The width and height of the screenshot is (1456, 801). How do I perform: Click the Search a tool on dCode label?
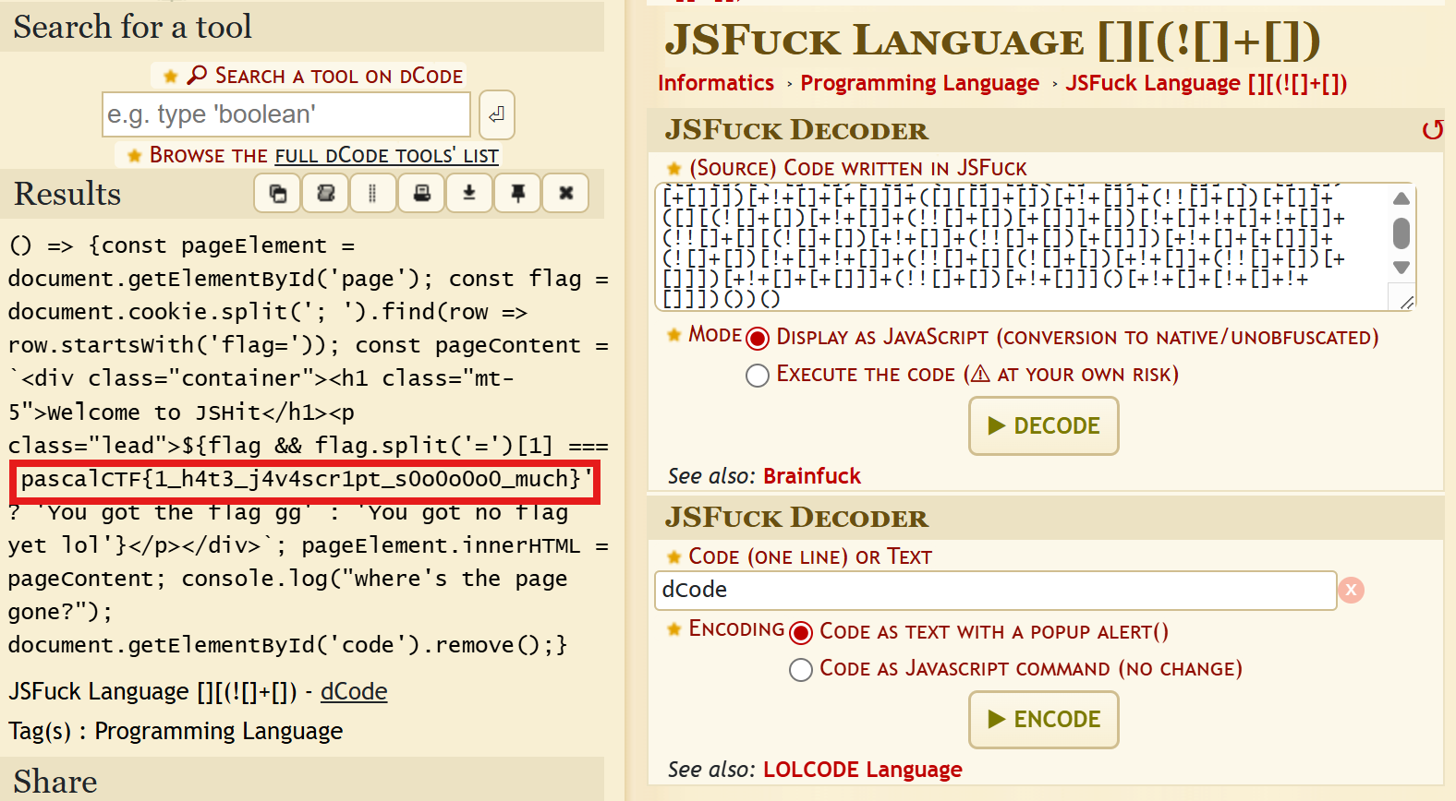tap(339, 76)
